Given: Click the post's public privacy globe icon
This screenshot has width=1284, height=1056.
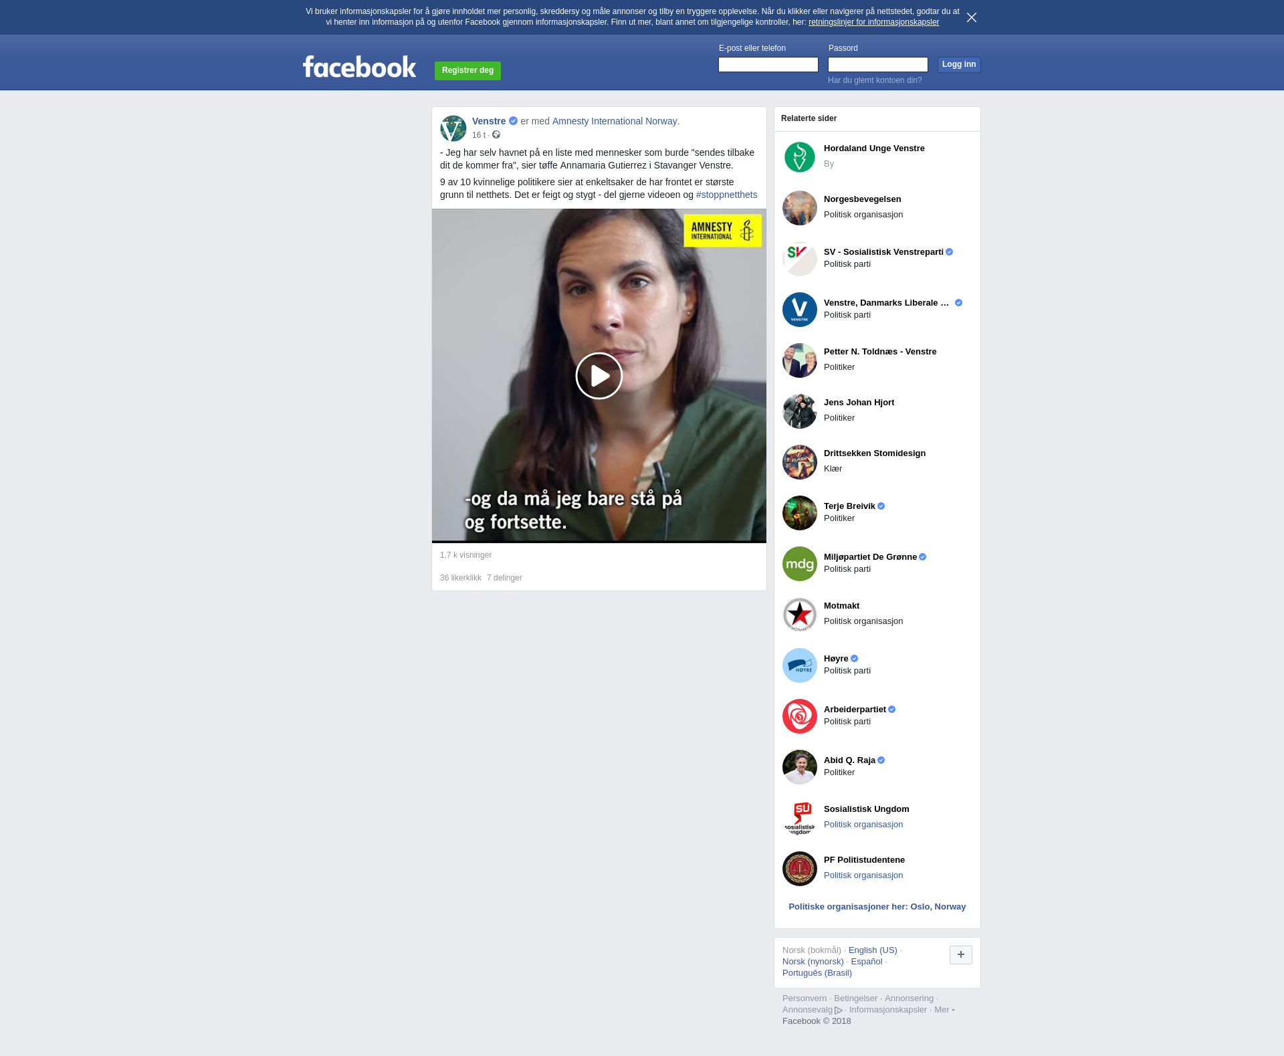Looking at the screenshot, I should point(496,135).
